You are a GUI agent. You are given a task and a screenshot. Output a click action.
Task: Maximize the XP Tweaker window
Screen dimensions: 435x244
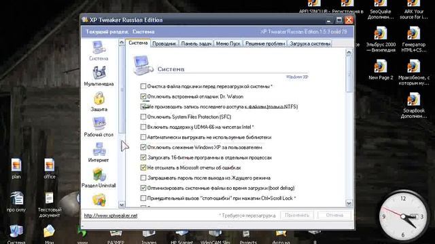point(339,20)
